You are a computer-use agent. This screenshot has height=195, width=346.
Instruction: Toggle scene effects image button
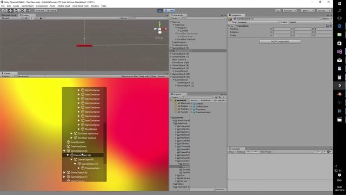pos(41,18)
